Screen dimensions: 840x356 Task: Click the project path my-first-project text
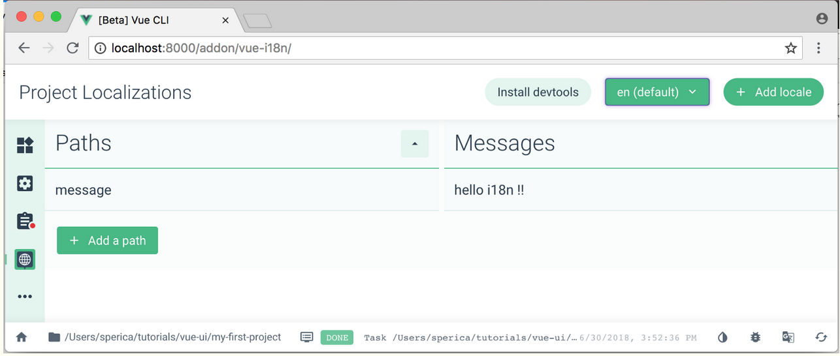click(x=173, y=337)
